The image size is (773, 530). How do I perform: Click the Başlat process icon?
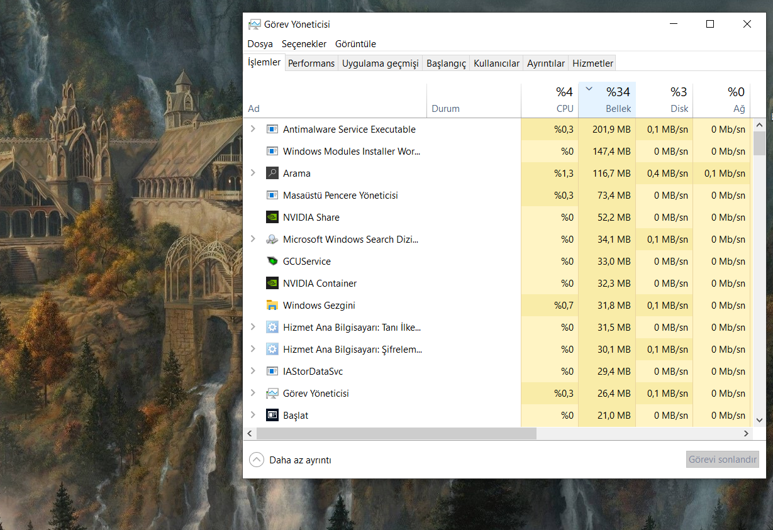point(272,416)
